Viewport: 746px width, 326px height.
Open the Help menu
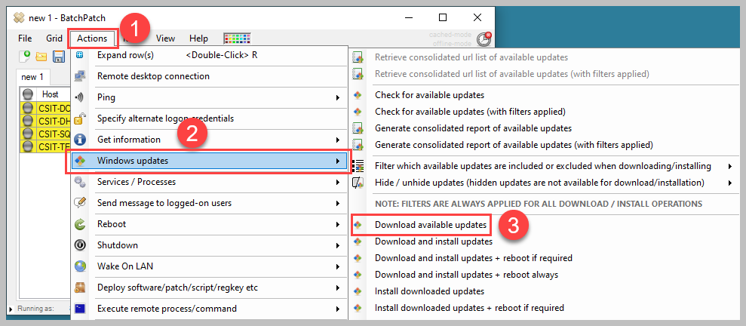tap(199, 38)
